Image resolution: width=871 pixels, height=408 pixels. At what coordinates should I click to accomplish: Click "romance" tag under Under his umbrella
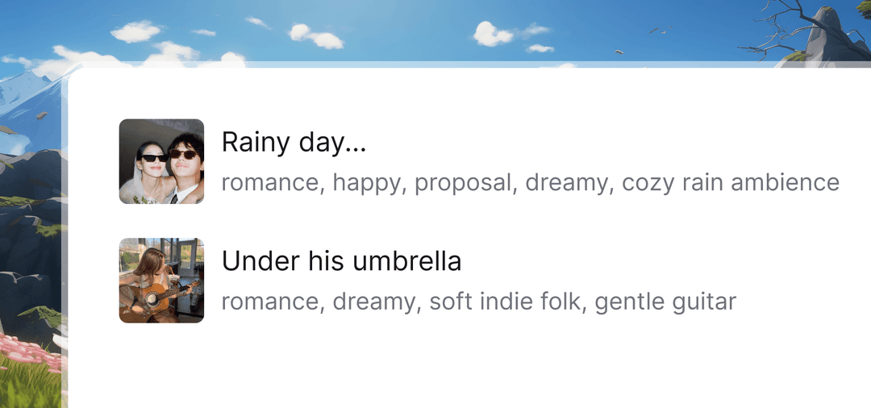point(270,302)
